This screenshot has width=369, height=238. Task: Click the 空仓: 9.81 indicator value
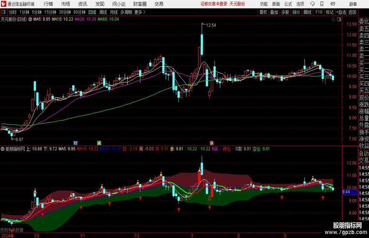pos(261,149)
